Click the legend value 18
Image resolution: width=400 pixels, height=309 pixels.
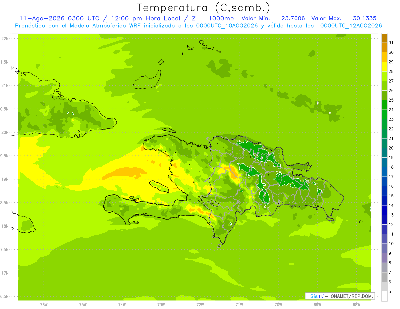(x=391, y=167)
